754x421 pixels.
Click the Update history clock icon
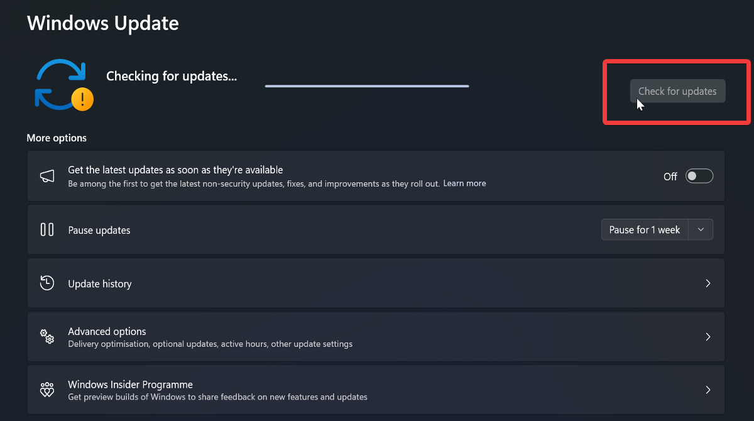47,283
